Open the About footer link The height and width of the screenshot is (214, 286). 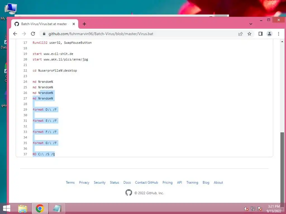218,183
